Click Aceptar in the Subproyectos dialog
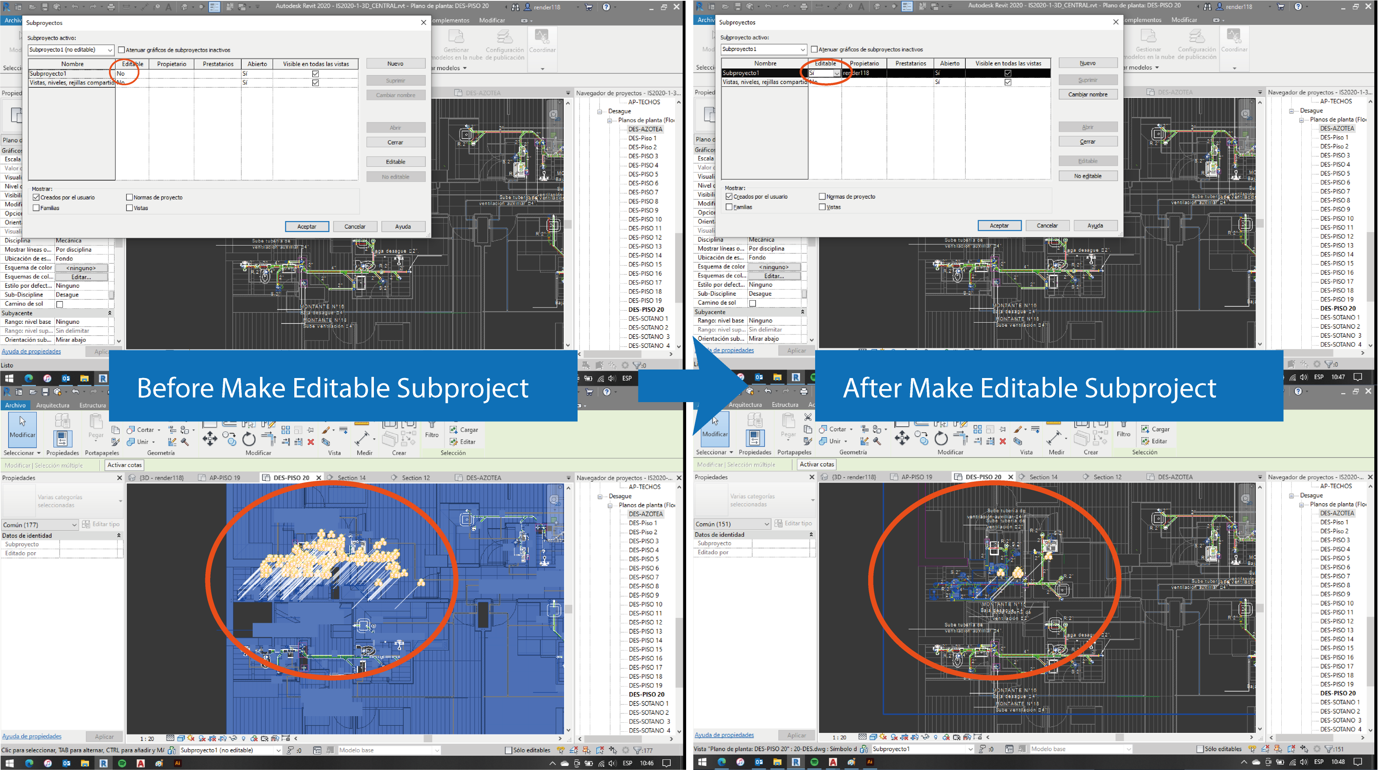Screen dimensions: 1378x770 307,226
